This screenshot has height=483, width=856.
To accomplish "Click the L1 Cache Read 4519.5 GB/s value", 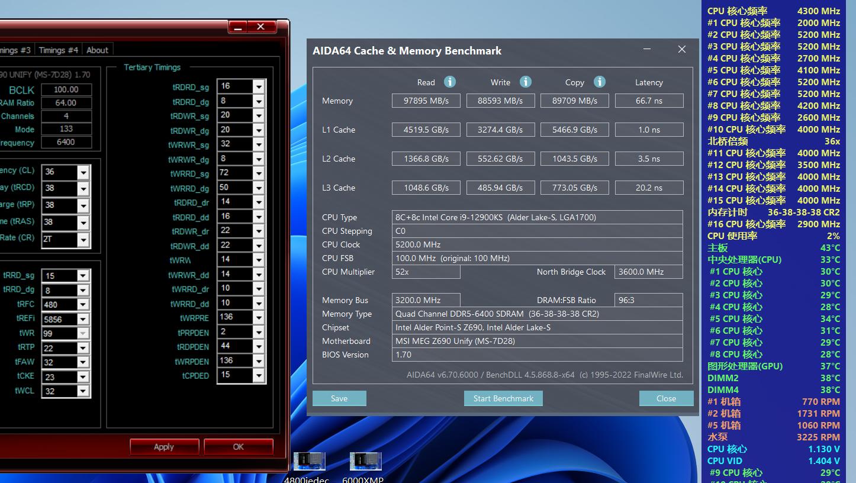I will 426,130.
